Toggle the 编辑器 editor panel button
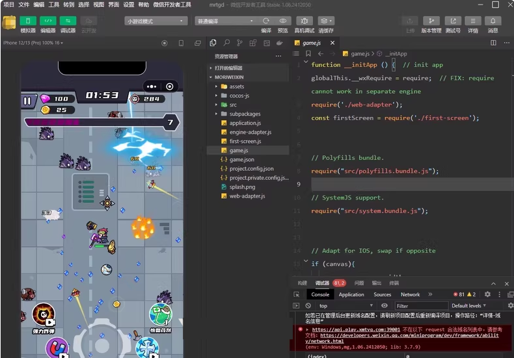 [48, 21]
